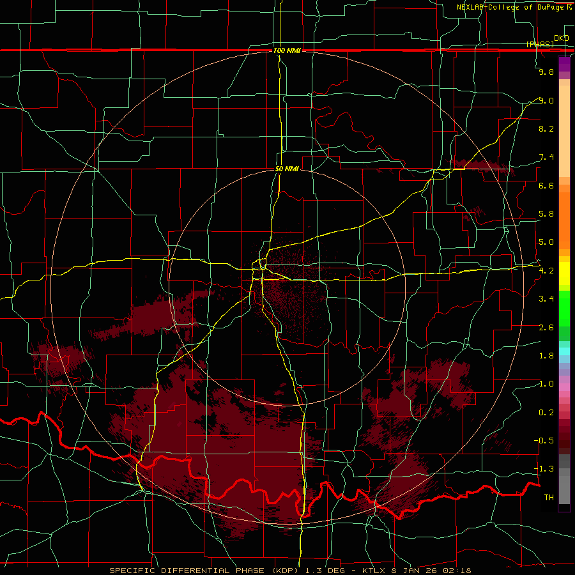Click the DKD label above the color scale
The width and height of the screenshot is (575, 575).
tap(561, 38)
